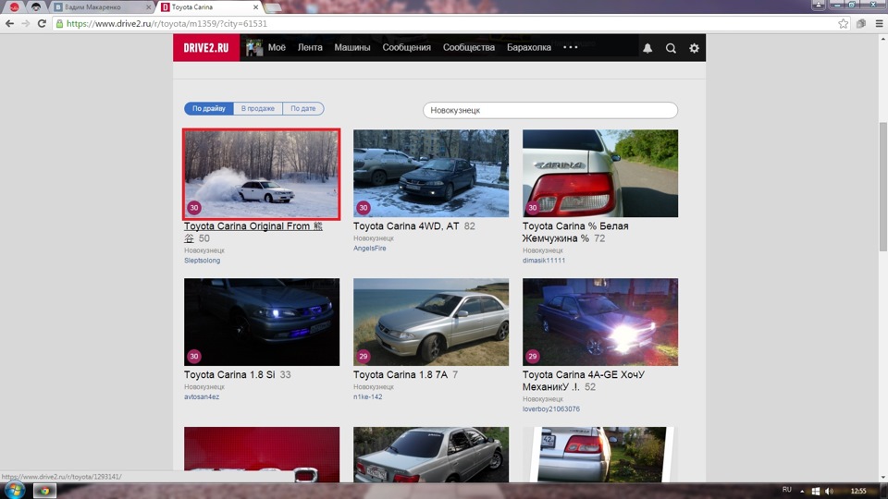Click the Новокузнецк city input field
This screenshot has height=499, width=888.
tap(549, 110)
